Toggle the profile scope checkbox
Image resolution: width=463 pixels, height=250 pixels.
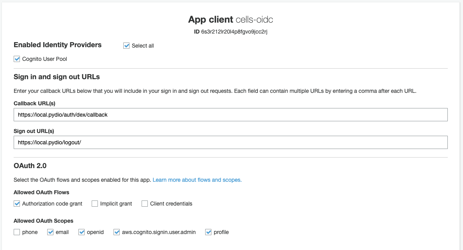click(208, 232)
